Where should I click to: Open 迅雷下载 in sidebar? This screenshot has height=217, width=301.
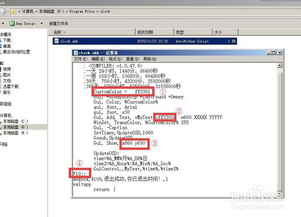point(10,87)
